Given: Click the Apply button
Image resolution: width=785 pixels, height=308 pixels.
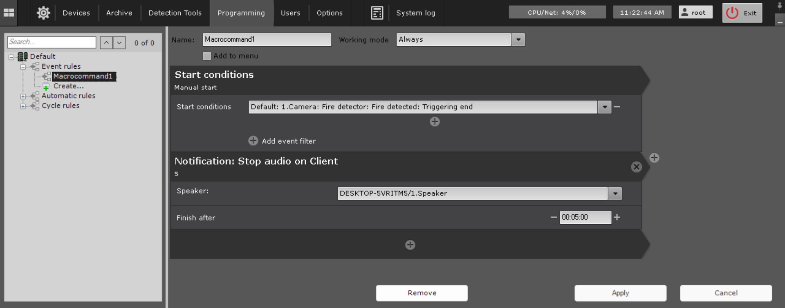Looking at the screenshot, I should 620,293.
